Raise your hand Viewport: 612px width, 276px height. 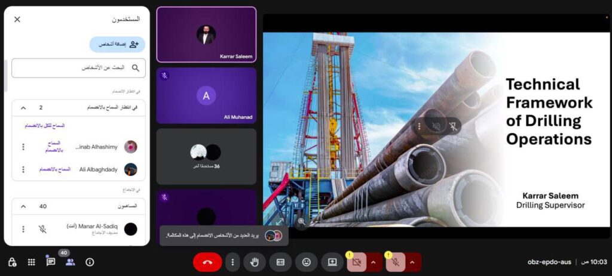coord(255,262)
